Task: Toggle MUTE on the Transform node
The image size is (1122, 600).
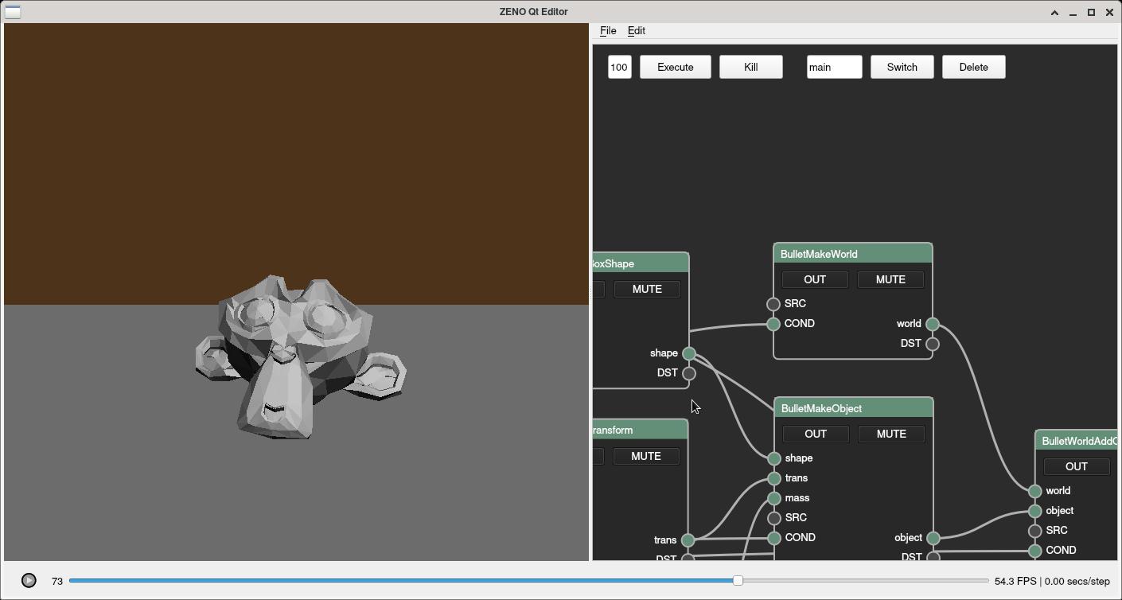Action: pyautogui.click(x=646, y=456)
